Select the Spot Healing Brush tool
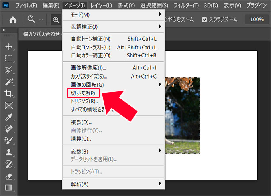The height and width of the screenshot is (196, 271). 9,129
